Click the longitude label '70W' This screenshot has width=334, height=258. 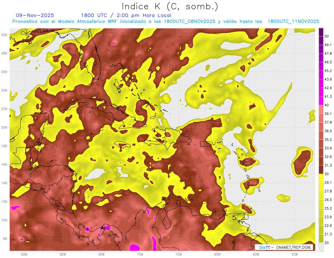click(x=179, y=254)
